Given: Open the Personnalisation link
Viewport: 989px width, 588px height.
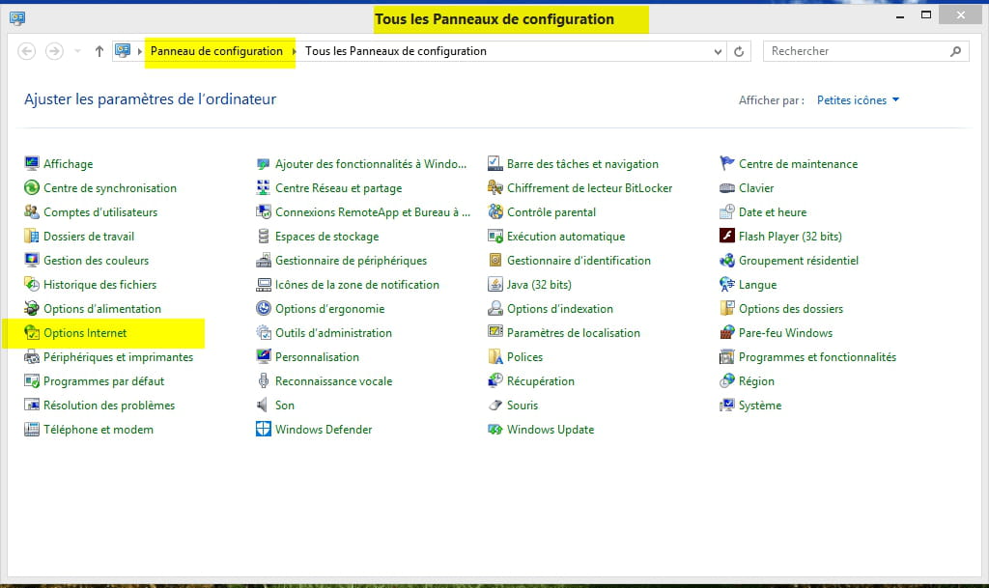Looking at the screenshot, I should point(317,356).
